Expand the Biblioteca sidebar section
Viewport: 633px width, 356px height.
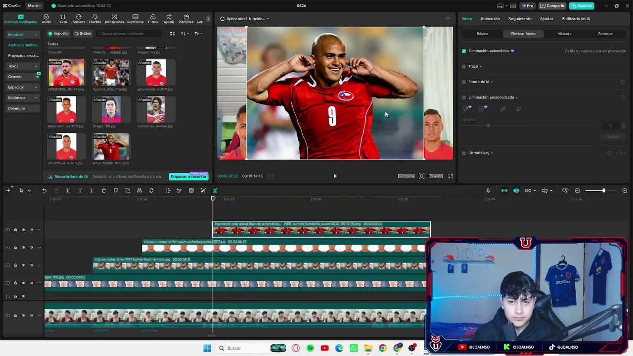(23, 98)
